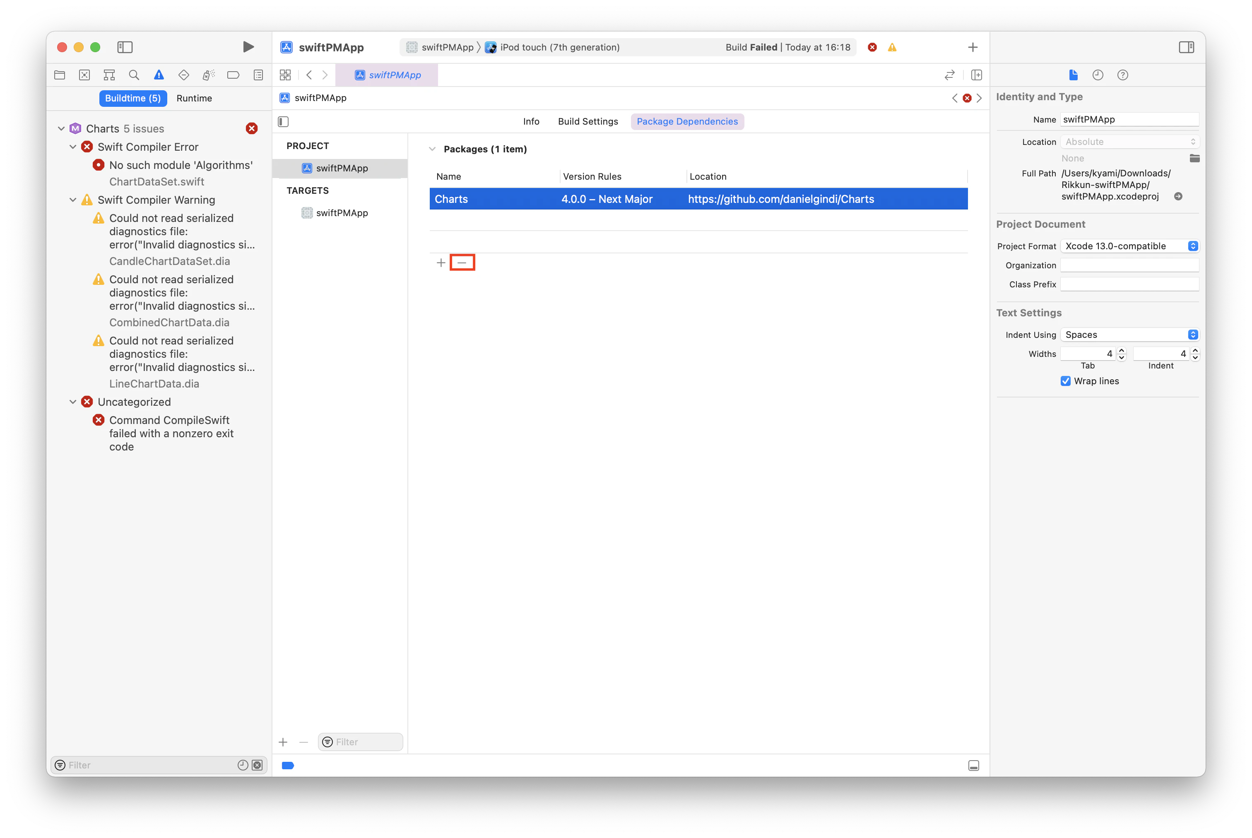This screenshot has height=838, width=1252.
Task: Open the Find navigator magnifier icon
Action: click(x=134, y=75)
